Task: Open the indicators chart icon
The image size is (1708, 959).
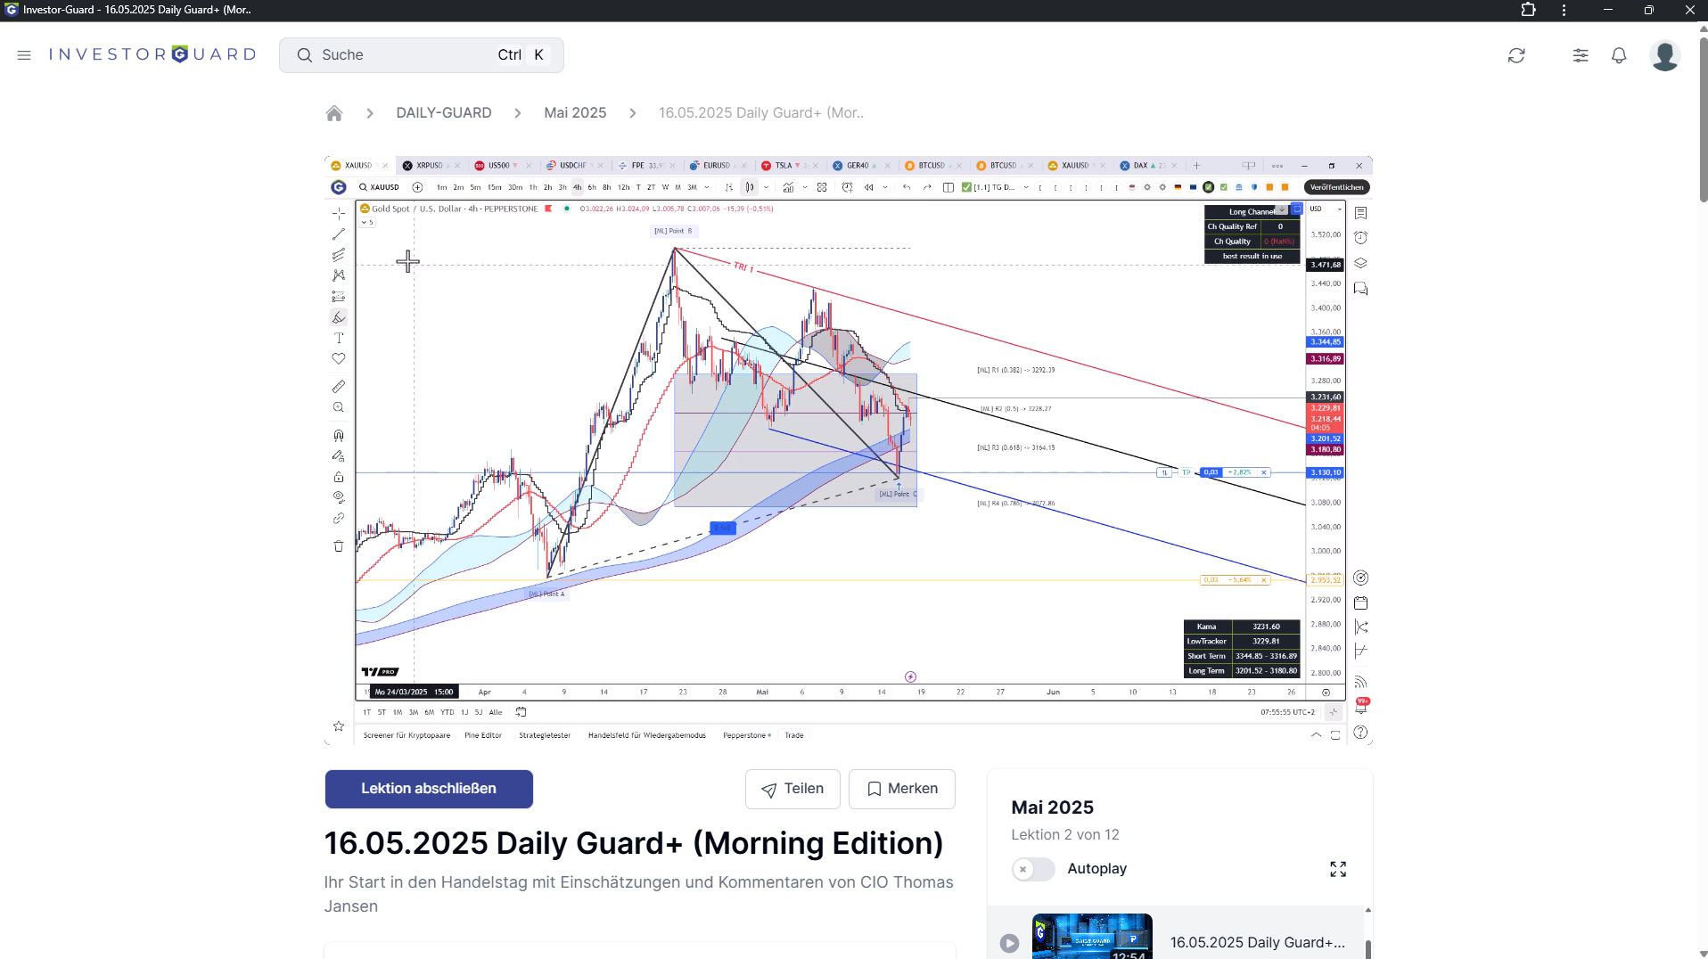Action: (x=788, y=187)
